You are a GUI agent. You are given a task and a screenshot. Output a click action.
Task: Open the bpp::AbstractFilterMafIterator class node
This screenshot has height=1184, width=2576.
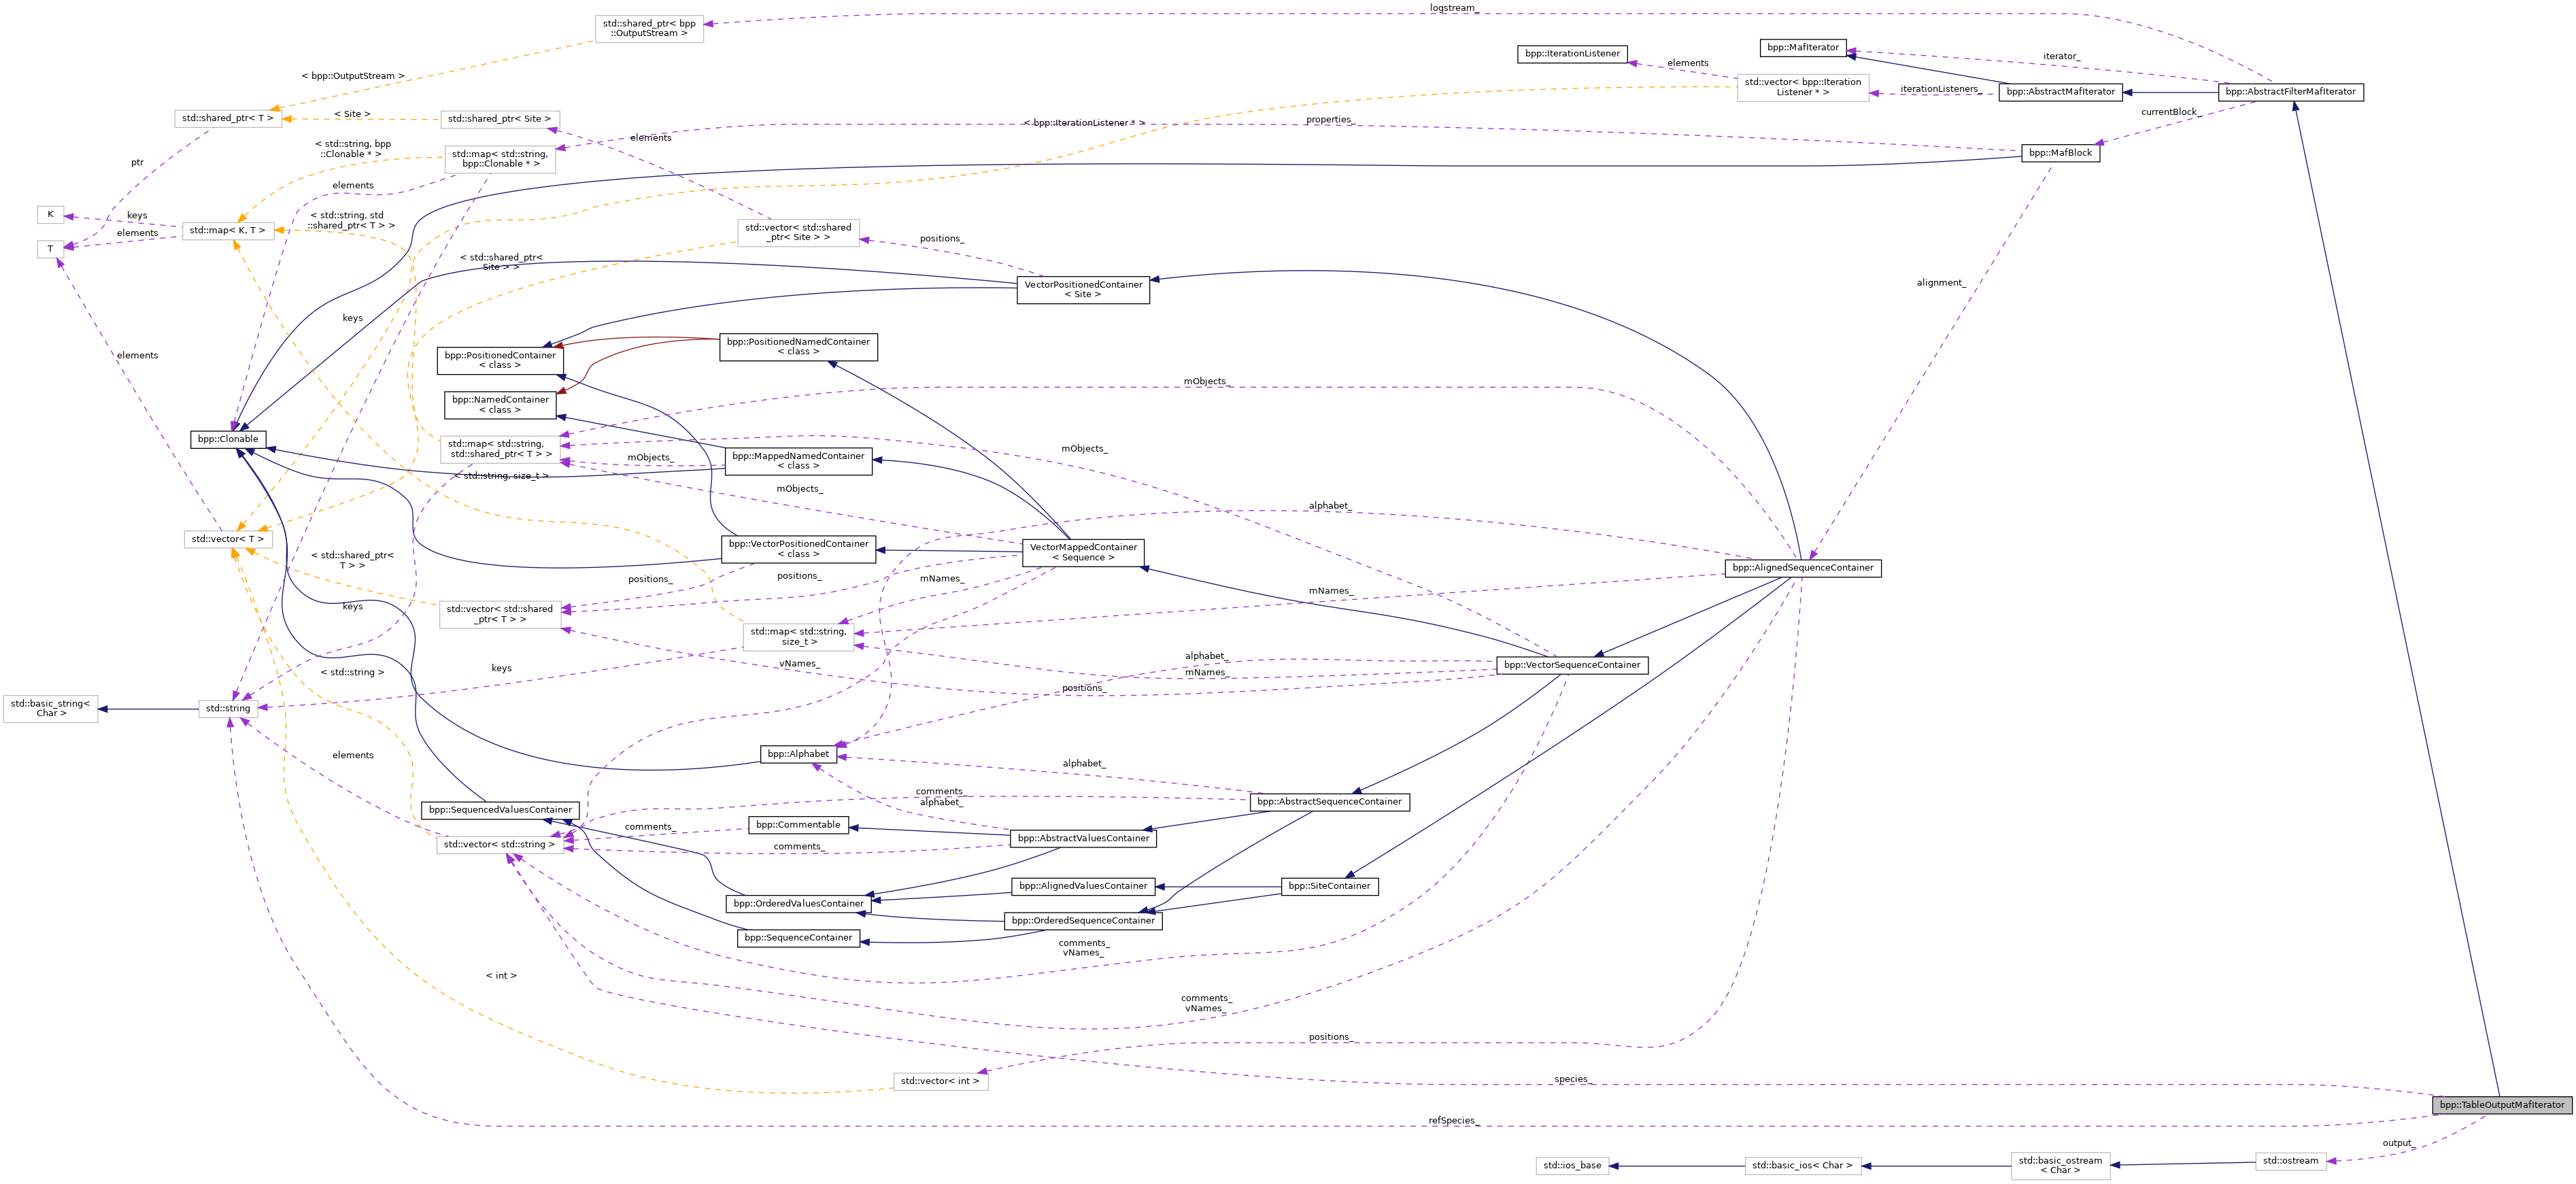tap(2290, 92)
